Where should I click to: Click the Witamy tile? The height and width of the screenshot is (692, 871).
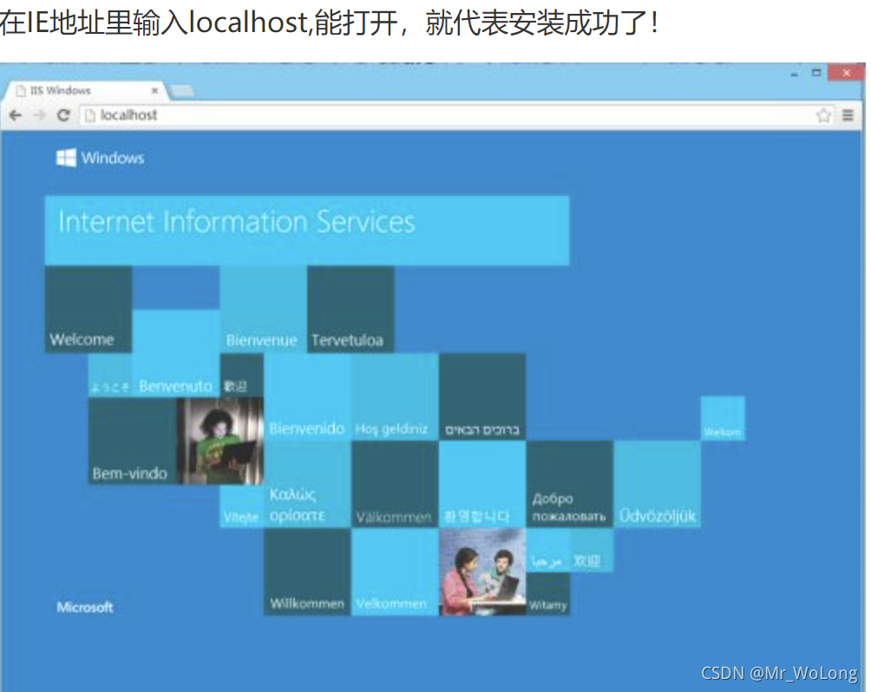tap(547, 594)
